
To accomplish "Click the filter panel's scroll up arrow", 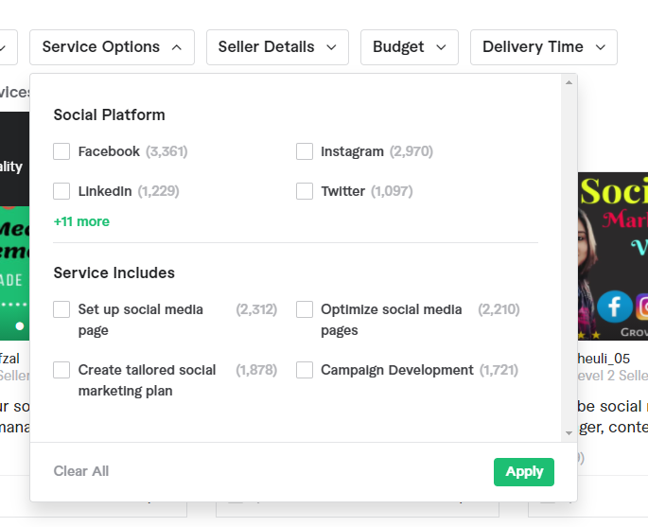I will 569,83.
